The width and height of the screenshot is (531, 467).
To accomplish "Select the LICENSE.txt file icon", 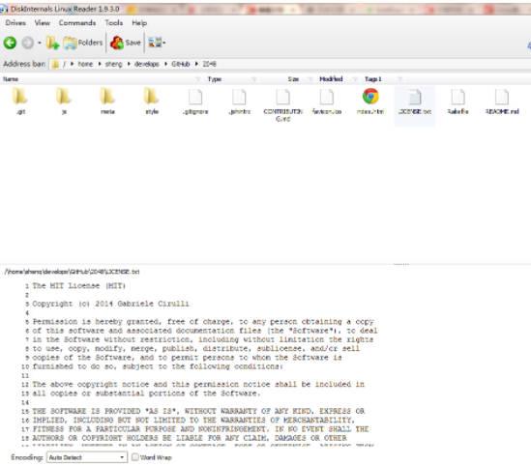I will pos(415,98).
